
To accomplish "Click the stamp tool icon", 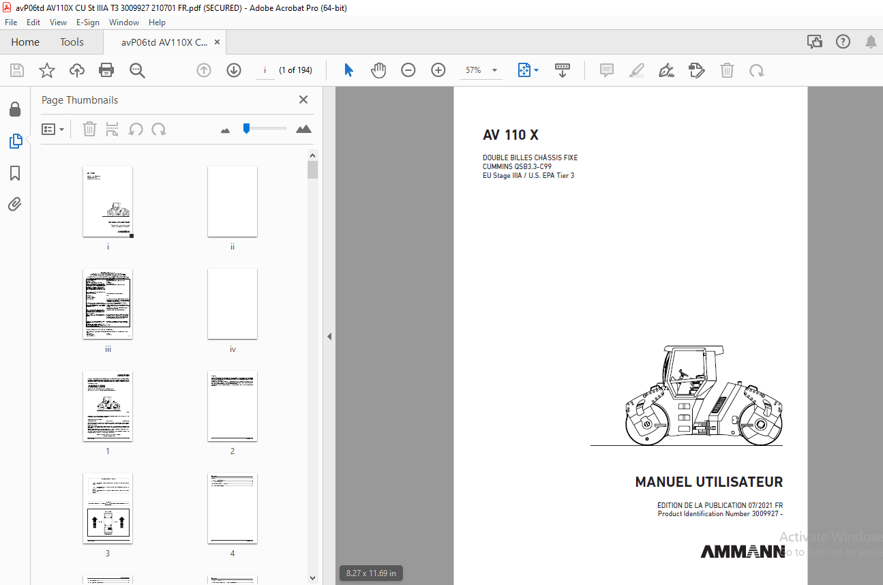I will [697, 70].
